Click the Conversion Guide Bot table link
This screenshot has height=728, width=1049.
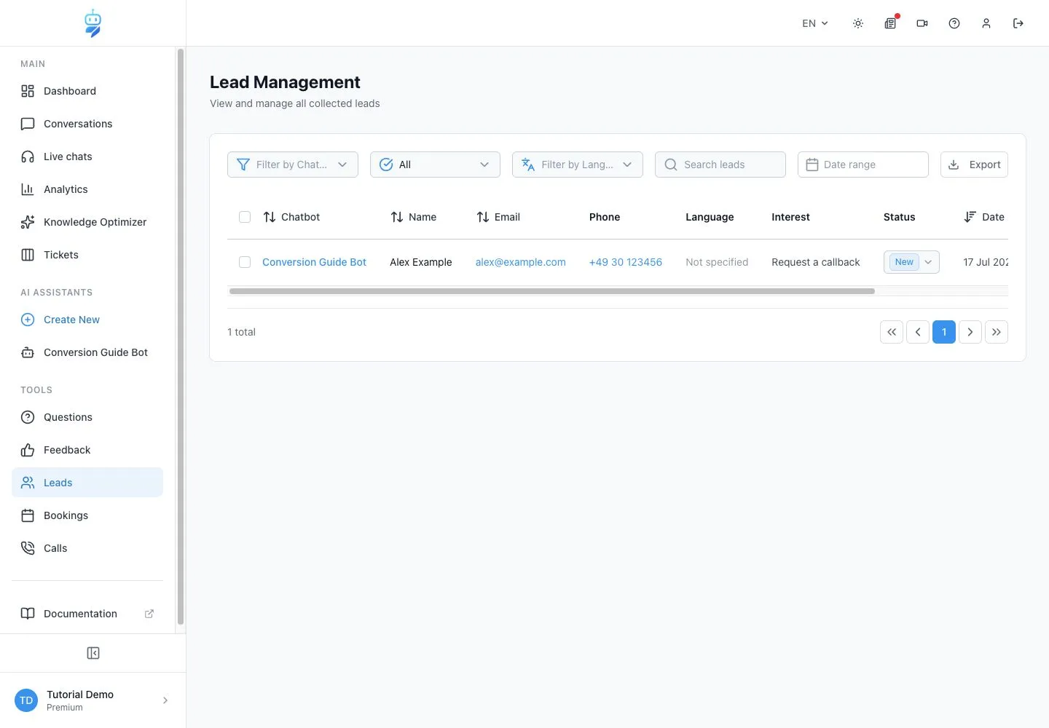[314, 262]
